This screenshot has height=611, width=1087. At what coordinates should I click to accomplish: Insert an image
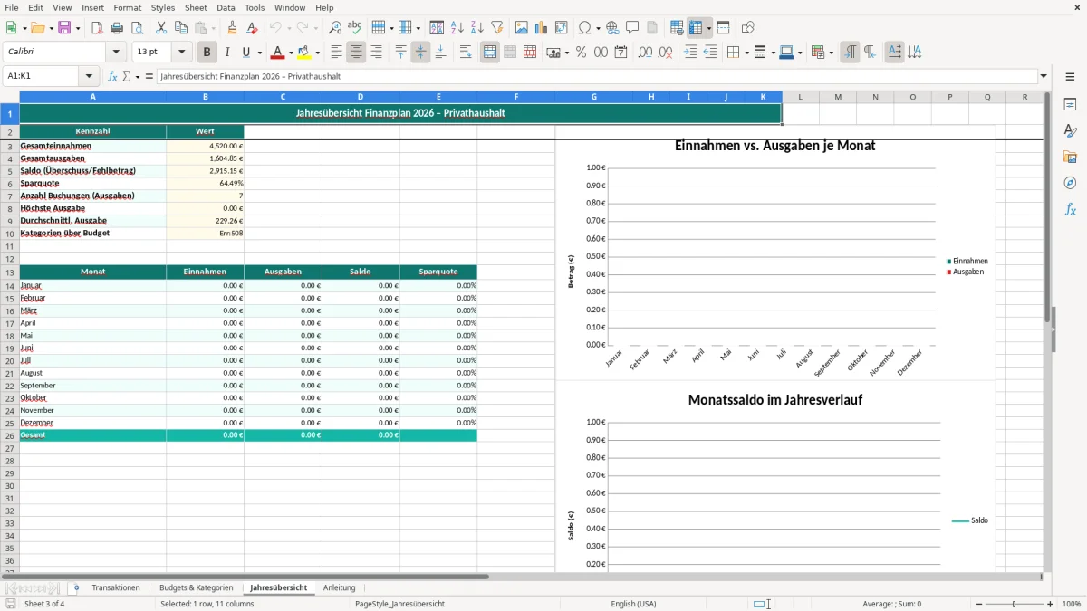coord(522,28)
